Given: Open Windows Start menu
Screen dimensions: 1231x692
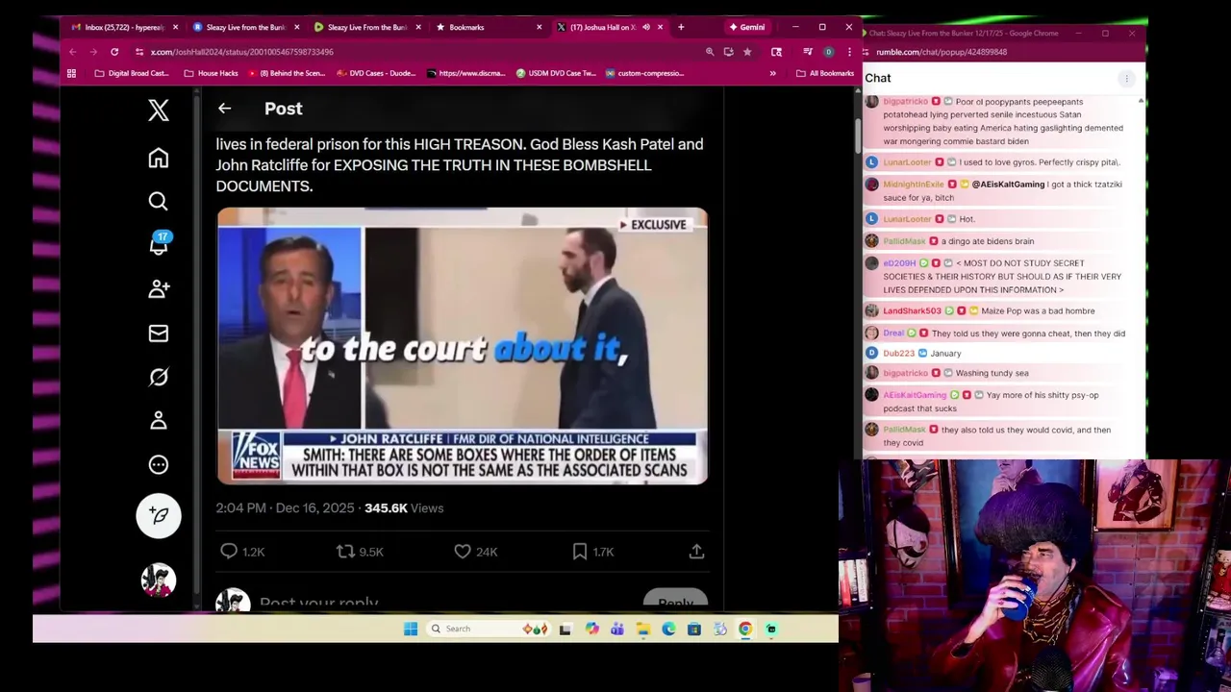Looking at the screenshot, I should tap(411, 629).
